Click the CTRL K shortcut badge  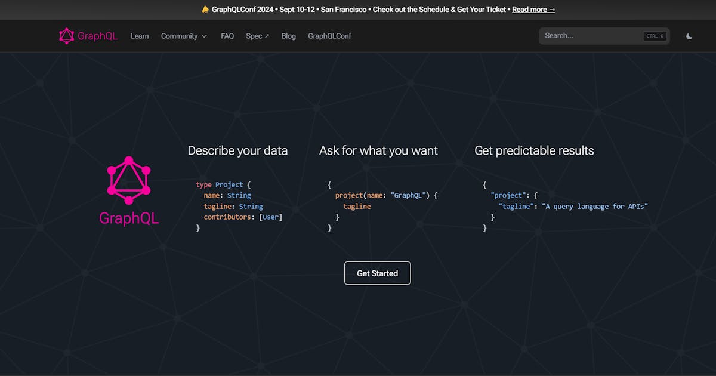tap(655, 36)
